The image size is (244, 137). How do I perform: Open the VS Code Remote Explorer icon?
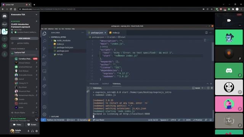click(44, 71)
